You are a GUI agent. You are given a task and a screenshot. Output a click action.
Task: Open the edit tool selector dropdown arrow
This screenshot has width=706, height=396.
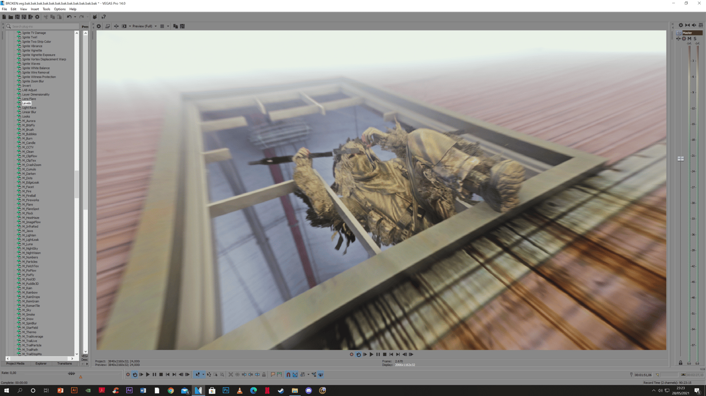pos(203,375)
